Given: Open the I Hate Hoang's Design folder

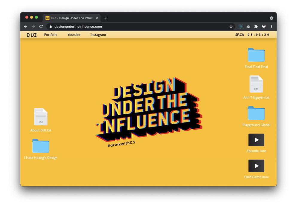Looking at the screenshot, I should click(41, 146).
